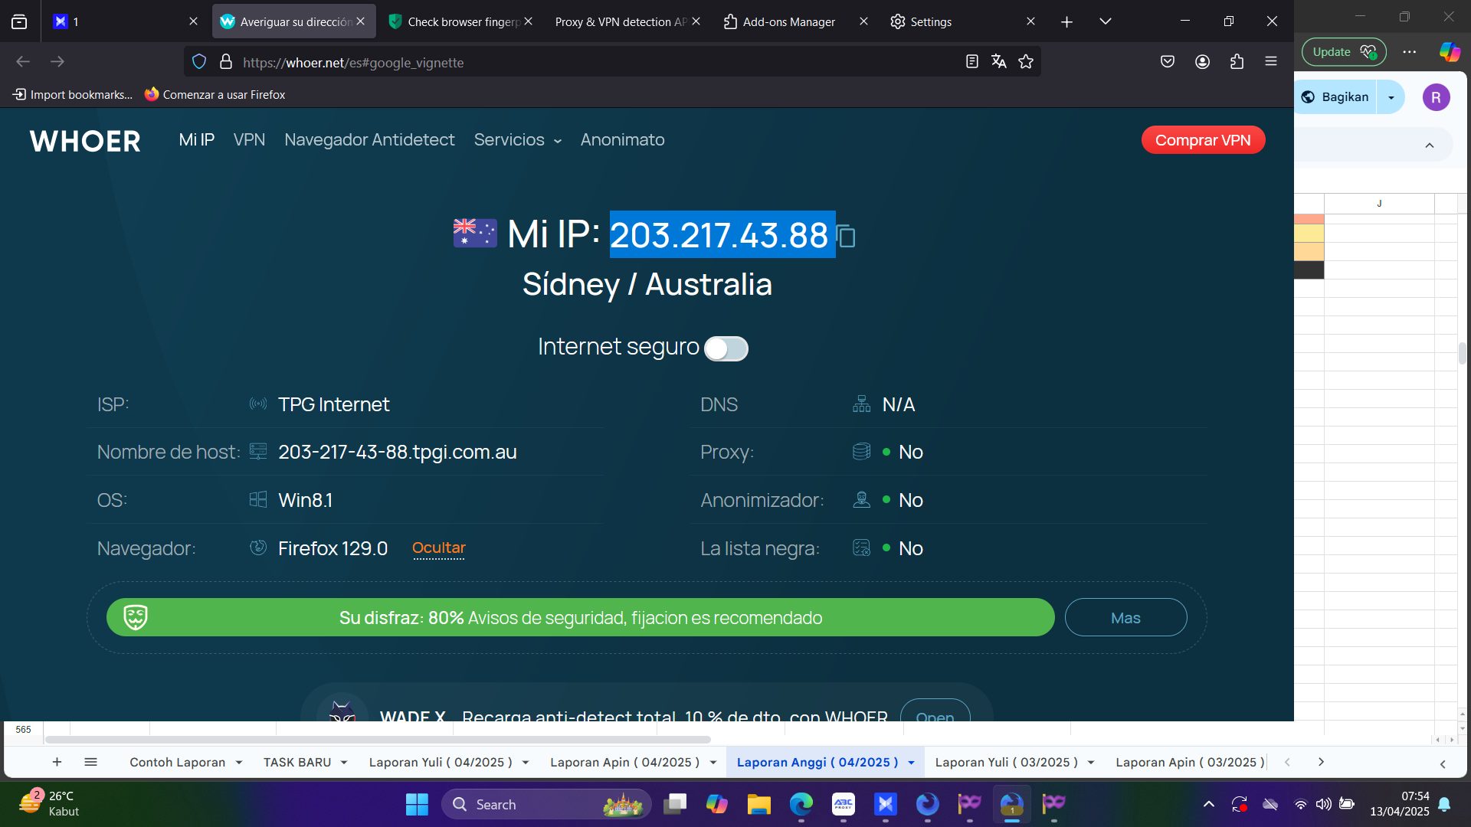
Task: Add a new sheet with the plus button
Action: 57,762
